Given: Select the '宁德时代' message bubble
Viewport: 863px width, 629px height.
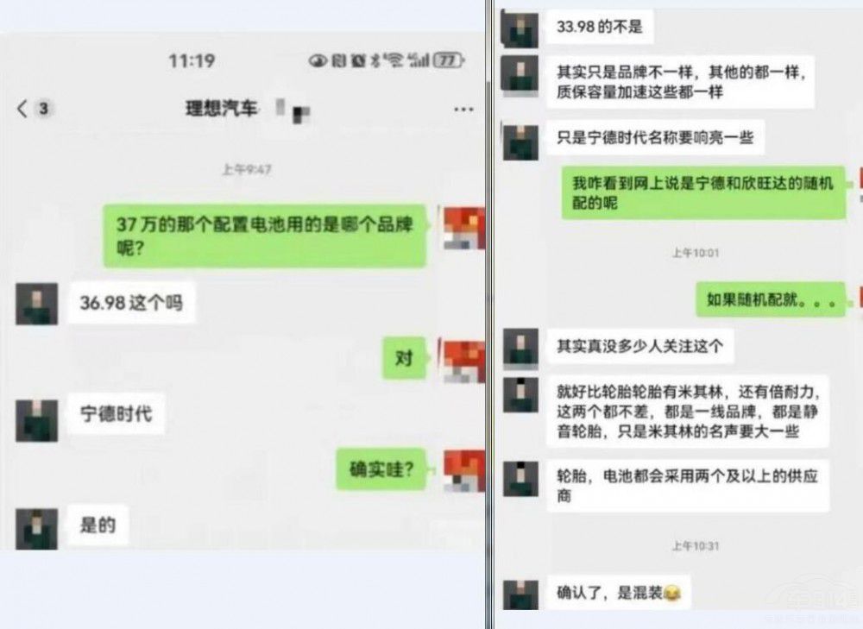Looking at the screenshot, I should point(117,414).
